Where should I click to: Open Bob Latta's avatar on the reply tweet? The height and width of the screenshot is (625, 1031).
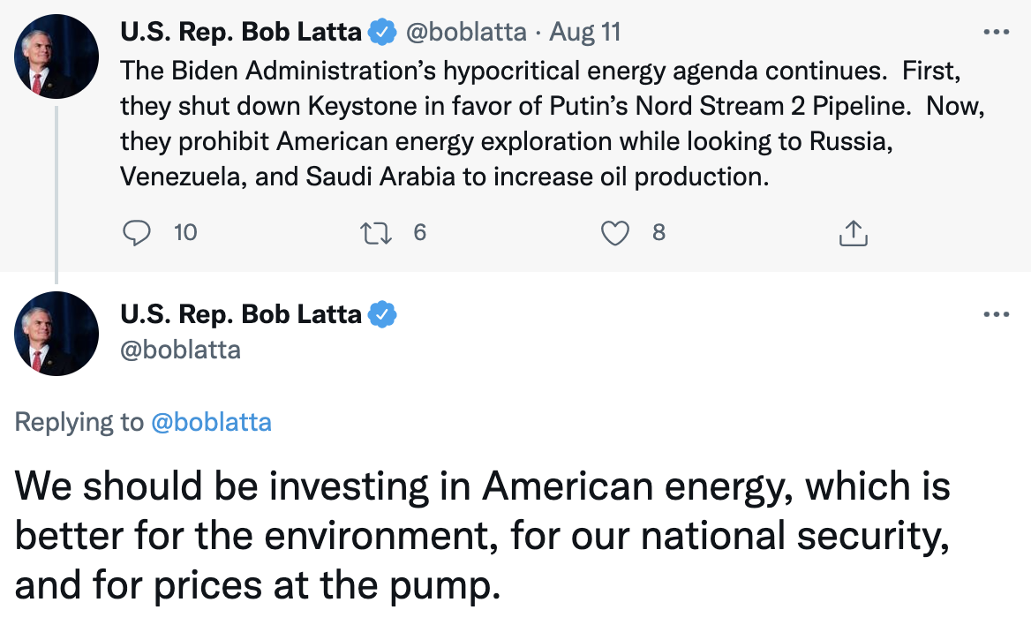56,334
